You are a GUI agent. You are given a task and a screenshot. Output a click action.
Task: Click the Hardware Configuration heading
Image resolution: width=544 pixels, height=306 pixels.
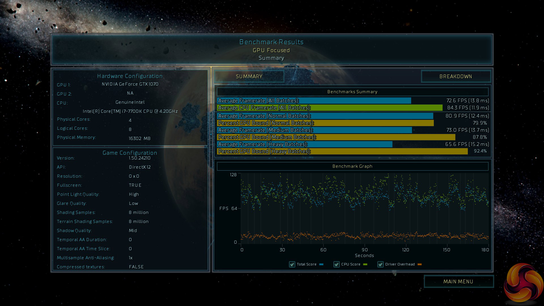130,76
